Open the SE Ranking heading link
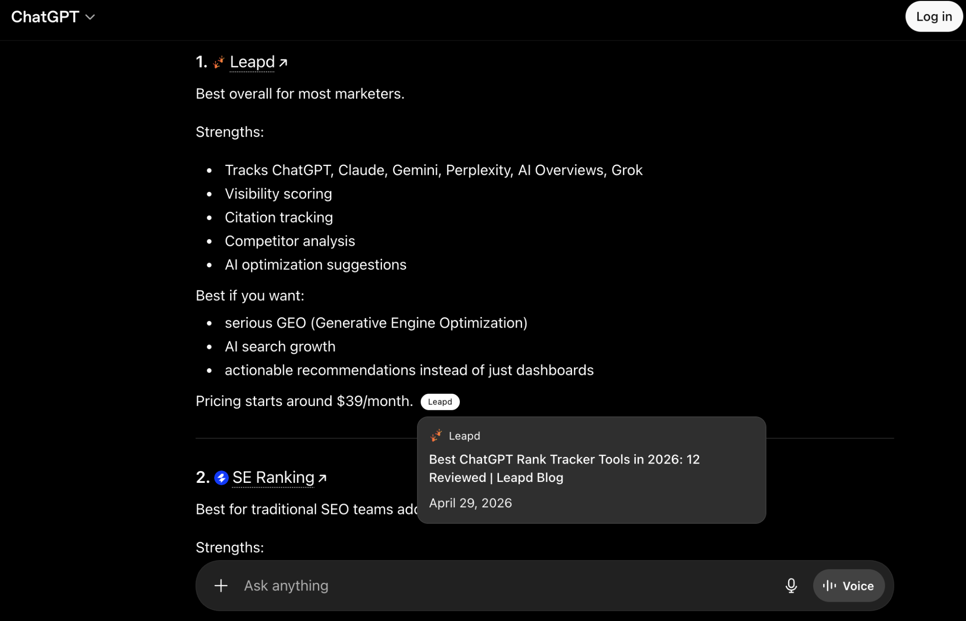The height and width of the screenshot is (621, 966). click(x=273, y=477)
